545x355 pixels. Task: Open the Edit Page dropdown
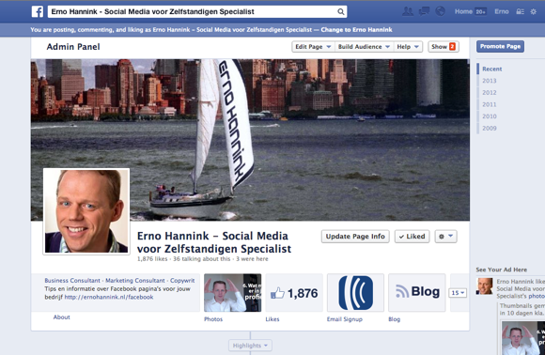[313, 47]
